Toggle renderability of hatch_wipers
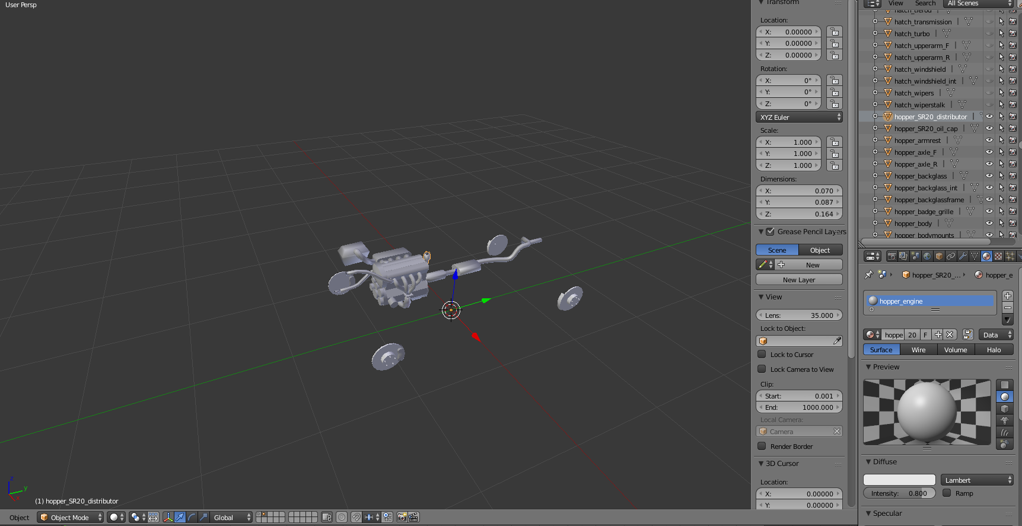Screen dimensions: 1022x526 (x=1013, y=93)
